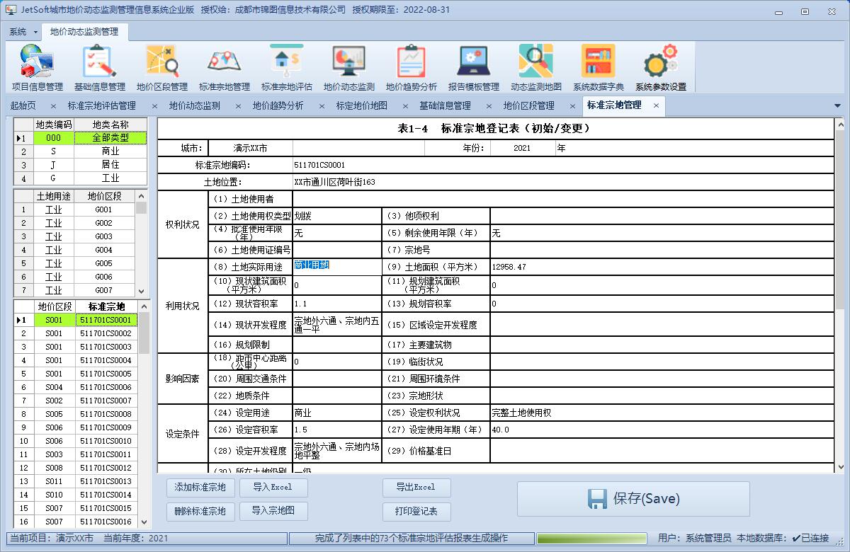The image size is (850, 552).
Task: Select the 地价动态监测管理 ribbon tab
Action: tap(84, 32)
